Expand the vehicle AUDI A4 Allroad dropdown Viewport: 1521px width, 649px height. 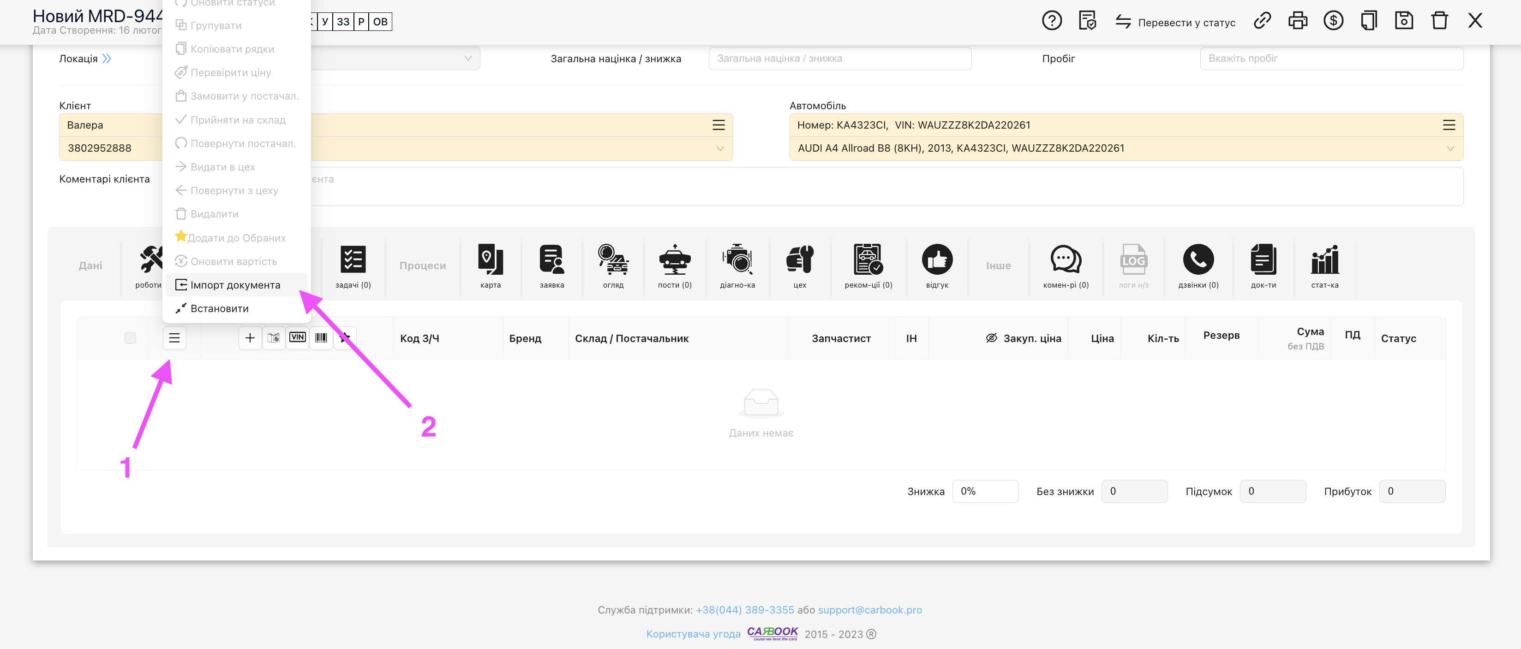click(x=1450, y=149)
